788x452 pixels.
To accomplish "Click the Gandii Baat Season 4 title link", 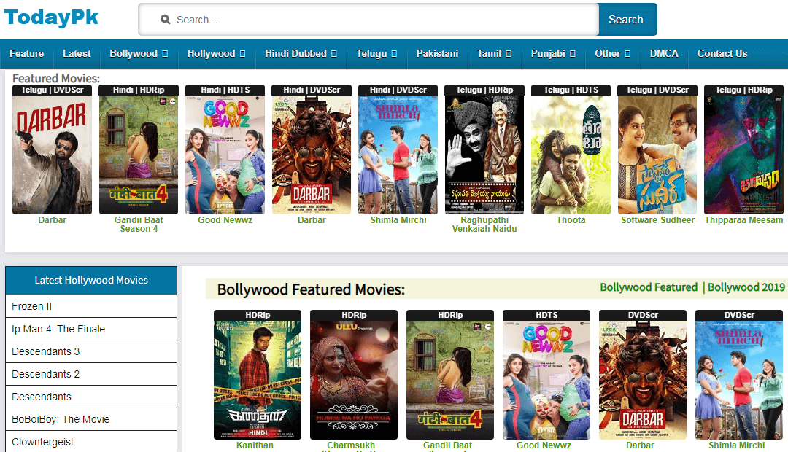I will point(139,225).
